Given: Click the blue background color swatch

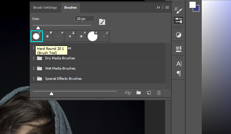Looking at the screenshot, I should coord(197,9).
